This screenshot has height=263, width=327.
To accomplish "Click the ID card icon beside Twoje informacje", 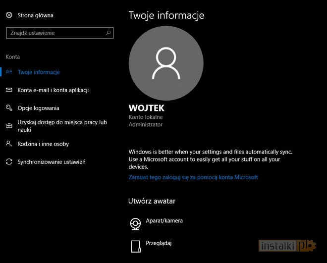I will [9, 72].
